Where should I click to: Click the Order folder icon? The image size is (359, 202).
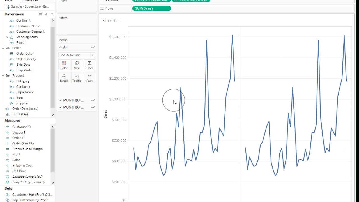(x=8, y=48)
